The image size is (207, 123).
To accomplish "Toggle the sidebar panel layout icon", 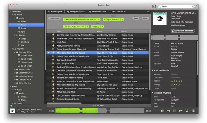I will click(x=154, y=6).
